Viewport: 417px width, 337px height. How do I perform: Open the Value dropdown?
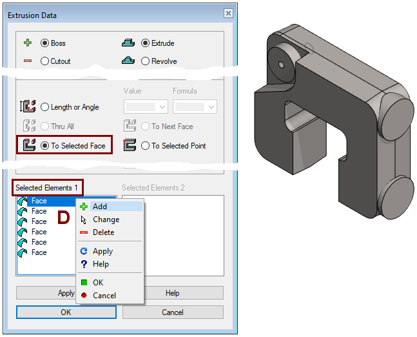click(146, 107)
